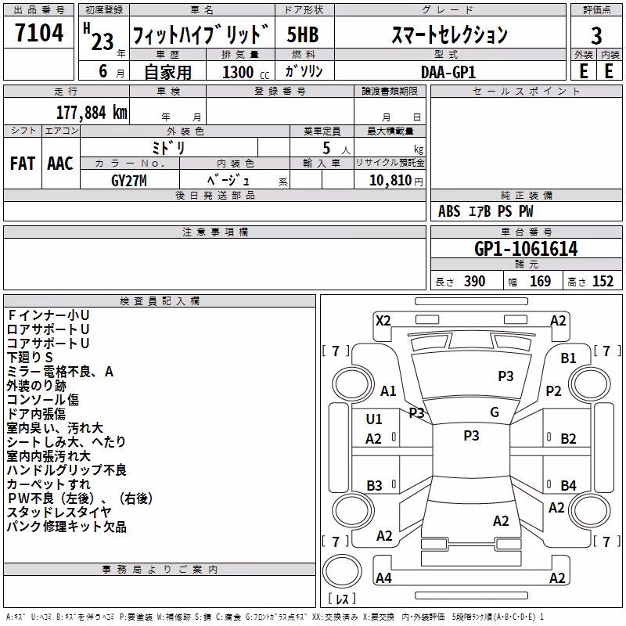Select chassis number GP1-1061614
The height and width of the screenshot is (626, 626).
click(x=526, y=249)
